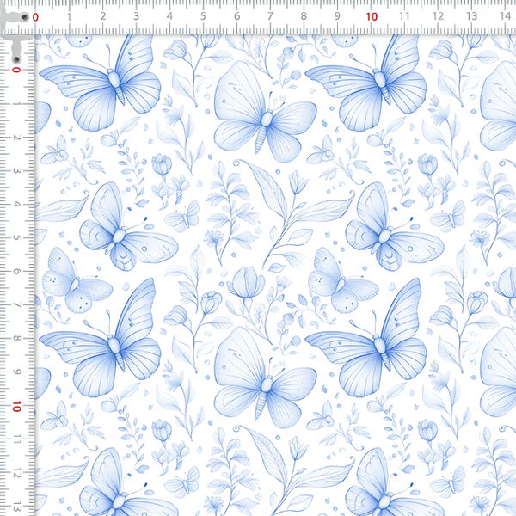Select number 13 on the vertical ruler
This screenshot has height=516, width=516.
click(16, 507)
